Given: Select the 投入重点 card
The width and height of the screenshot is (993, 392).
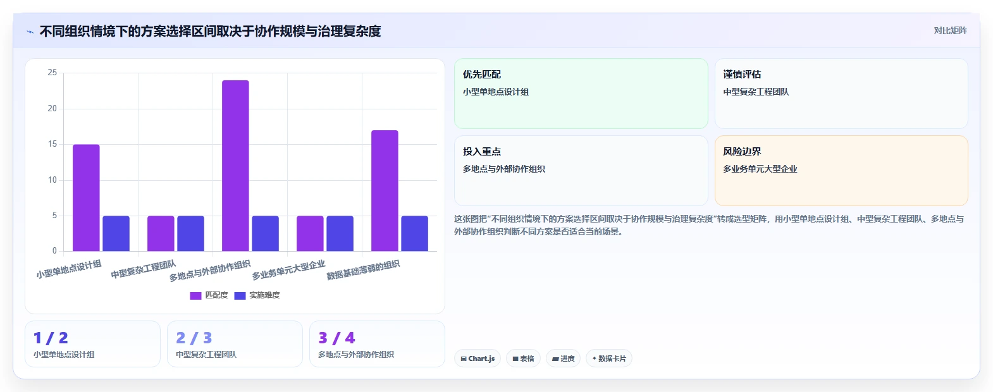Looking at the screenshot, I should 581,171.
